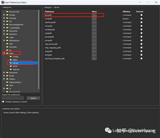Select the Config subfolder under Paths
Image resolution: width=160 pixels, height=138 pixels.
[x=15, y=57]
